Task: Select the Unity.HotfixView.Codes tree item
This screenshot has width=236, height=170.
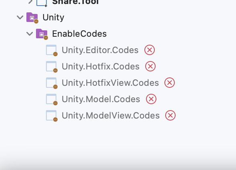Action: coord(110,83)
